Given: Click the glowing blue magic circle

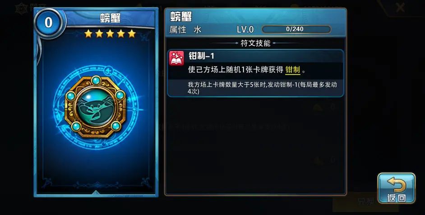Looking at the screenshot, I should point(95,107).
